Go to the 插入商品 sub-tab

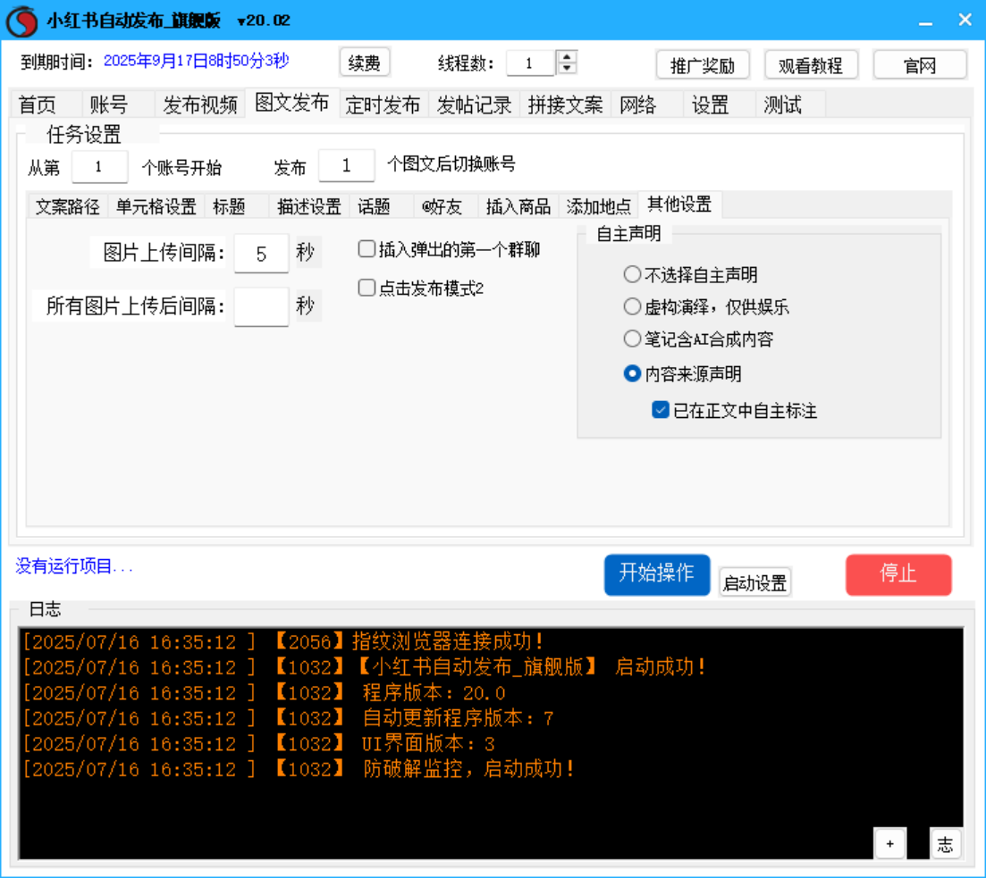tap(518, 207)
